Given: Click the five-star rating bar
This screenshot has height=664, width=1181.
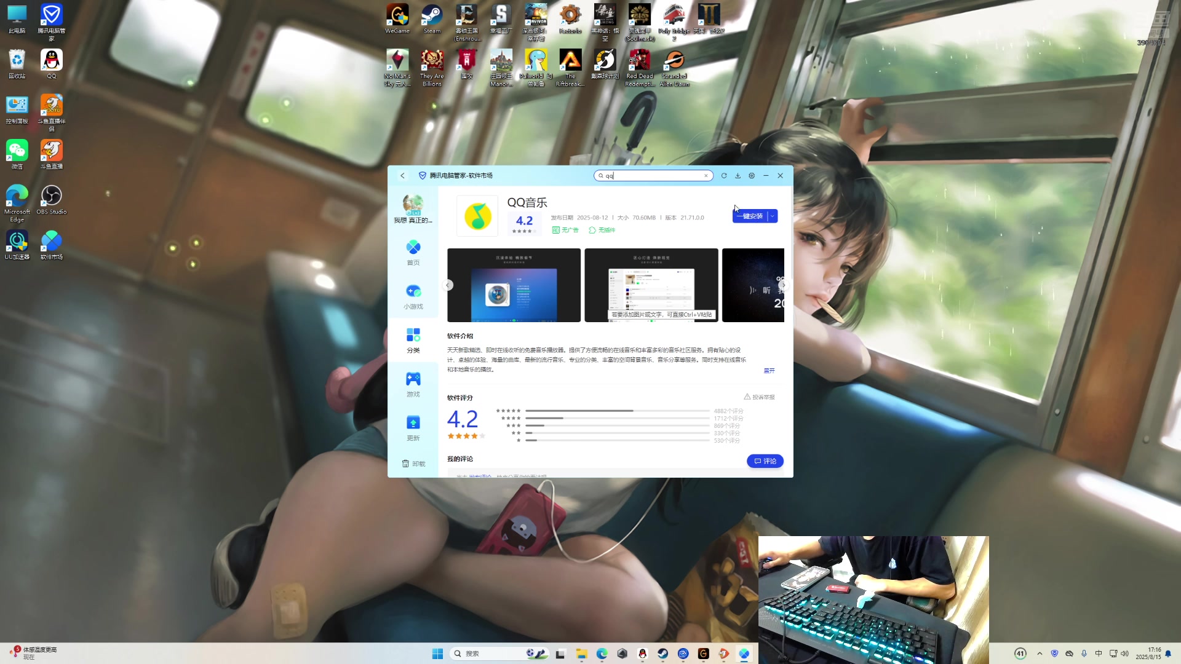Looking at the screenshot, I should click(618, 411).
